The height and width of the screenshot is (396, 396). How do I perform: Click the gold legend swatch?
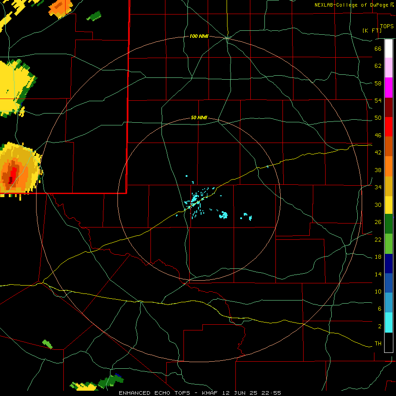pos(389,186)
